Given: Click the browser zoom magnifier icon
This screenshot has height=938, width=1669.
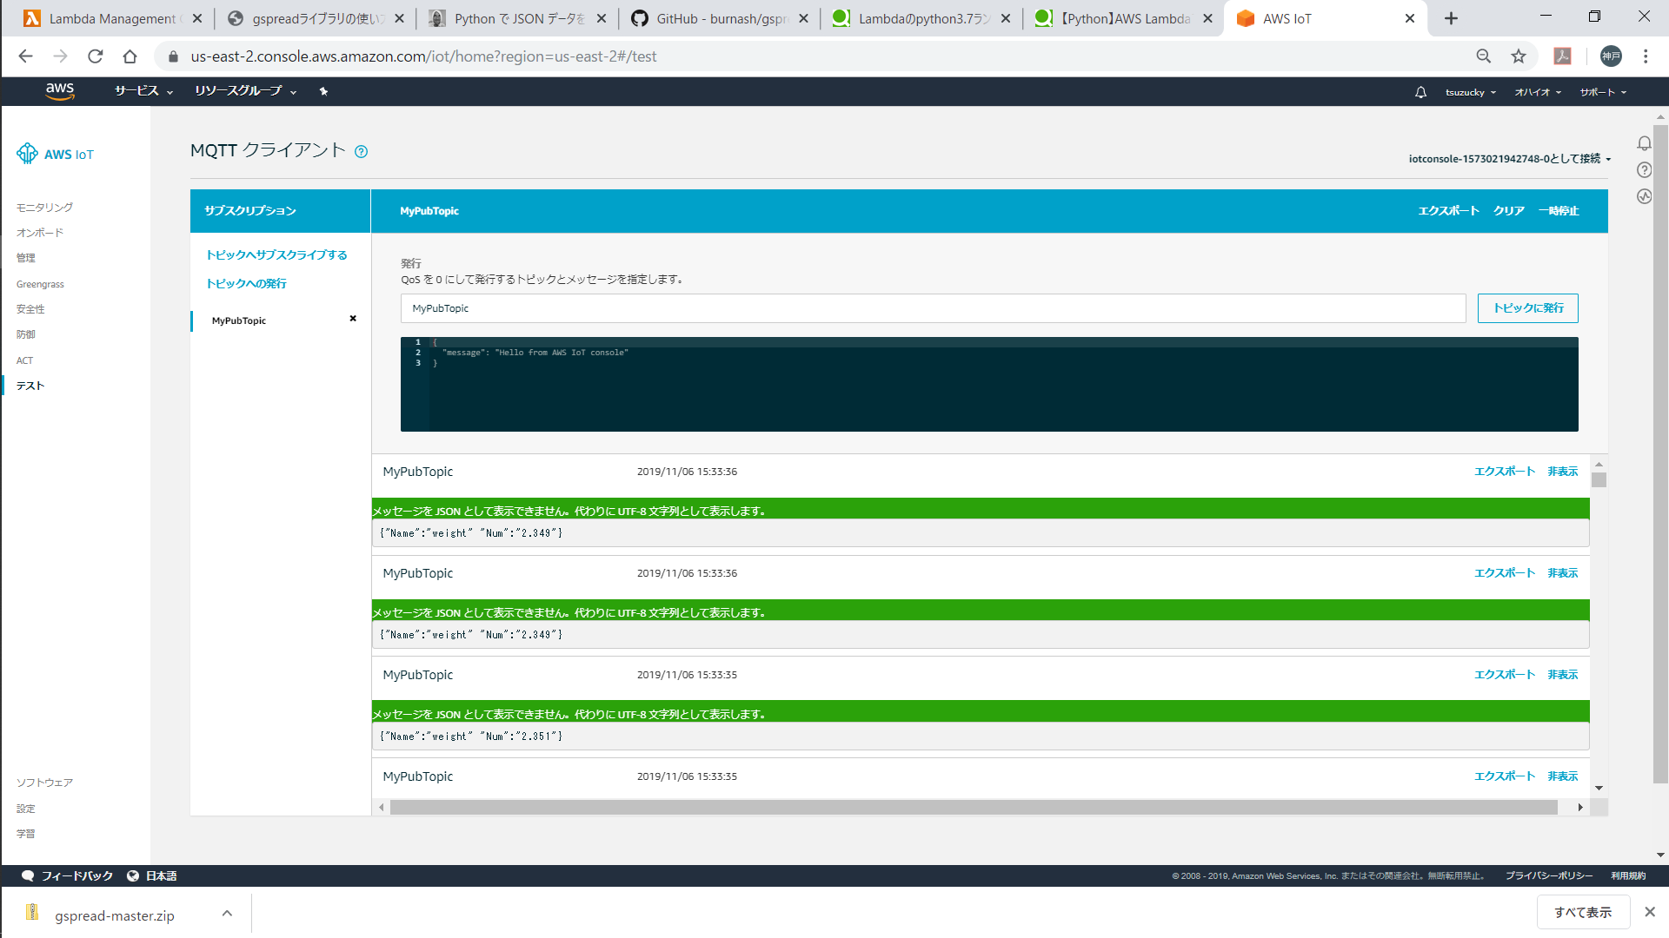Looking at the screenshot, I should [x=1484, y=56].
